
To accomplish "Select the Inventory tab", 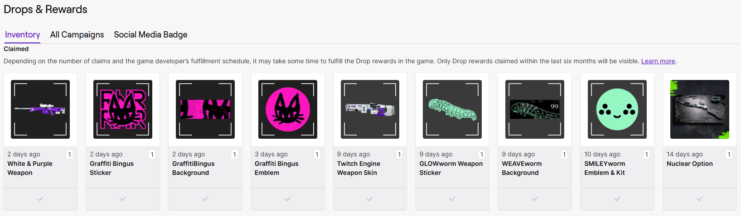I will [22, 35].
